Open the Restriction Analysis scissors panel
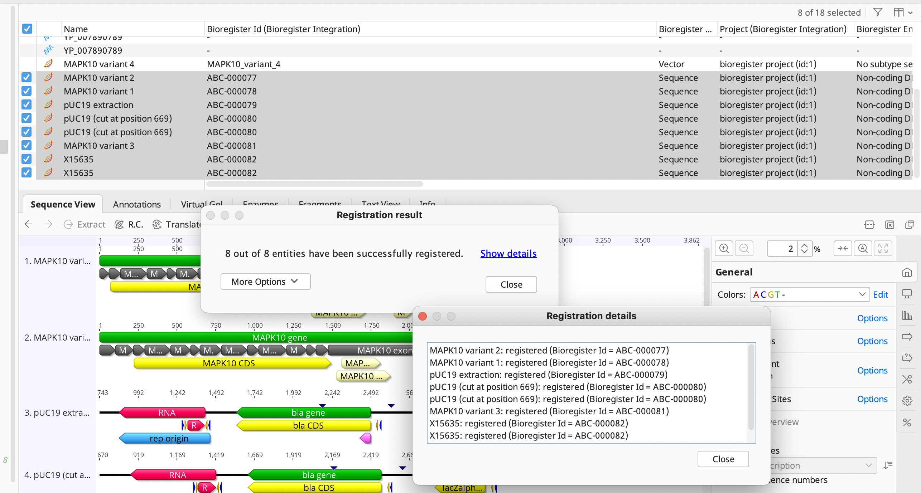Image resolution: width=921 pixels, height=493 pixels. click(x=907, y=379)
